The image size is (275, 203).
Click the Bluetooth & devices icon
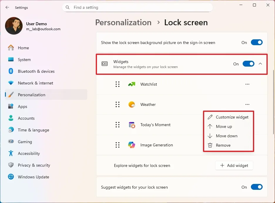coord(11,71)
